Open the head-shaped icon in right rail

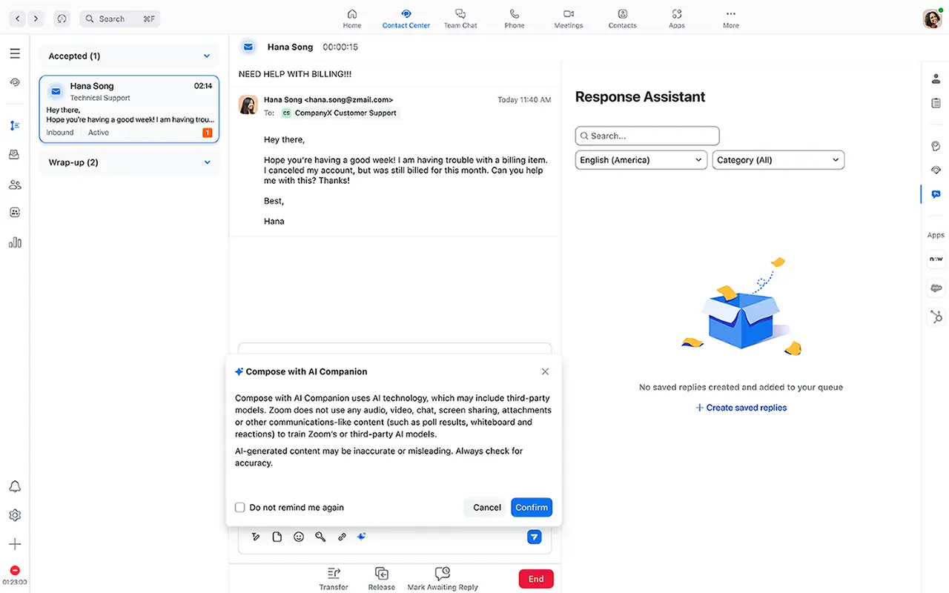(x=936, y=146)
